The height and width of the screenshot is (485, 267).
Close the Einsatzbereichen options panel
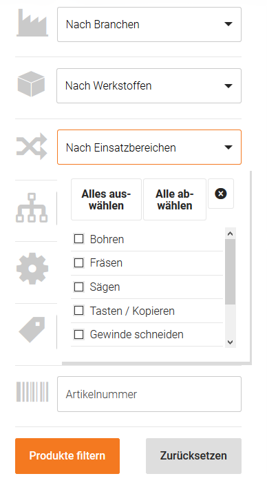point(221,194)
